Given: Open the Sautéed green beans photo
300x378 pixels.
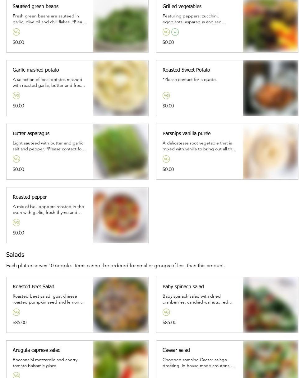Looking at the screenshot, I should pyautogui.click(x=121, y=26).
